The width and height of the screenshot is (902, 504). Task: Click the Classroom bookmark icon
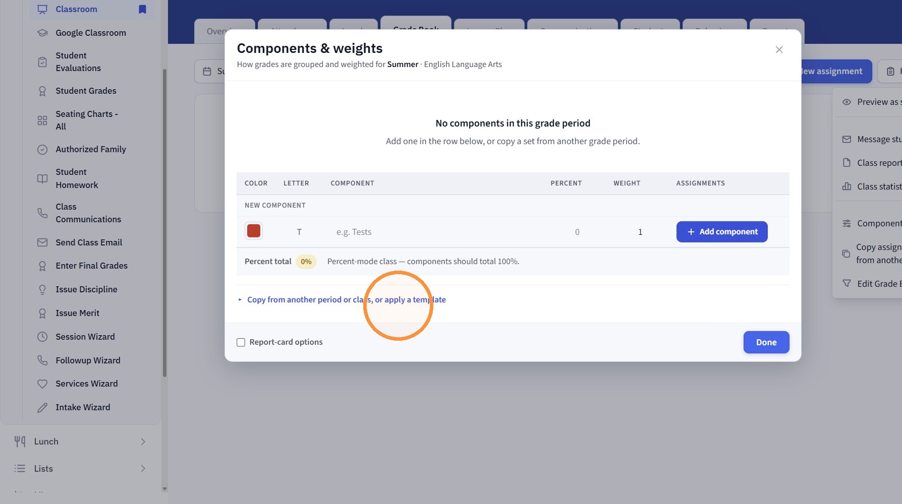[x=142, y=9]
